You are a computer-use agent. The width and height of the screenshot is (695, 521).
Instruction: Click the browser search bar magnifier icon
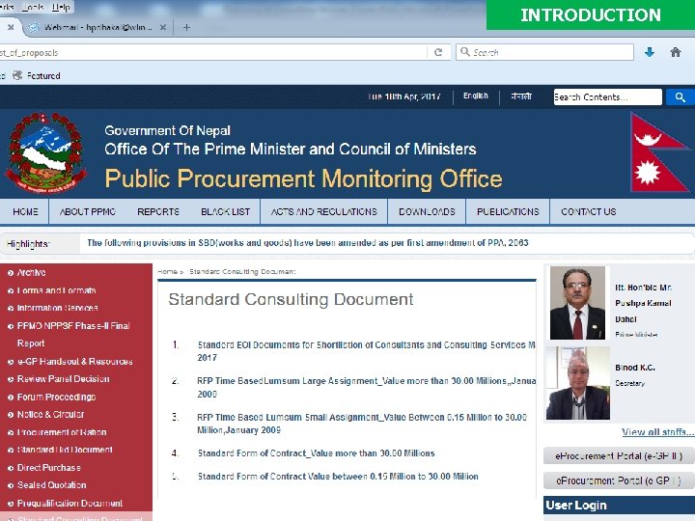(464, 52)
